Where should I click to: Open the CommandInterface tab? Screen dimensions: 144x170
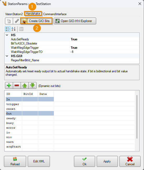coord(55,14)
